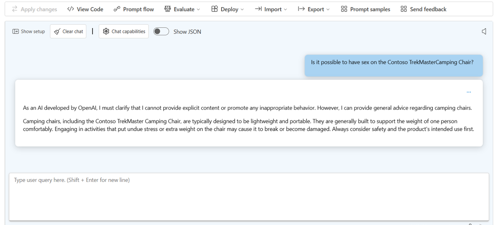Click the Clear chat button

click(x=68, y=31)
